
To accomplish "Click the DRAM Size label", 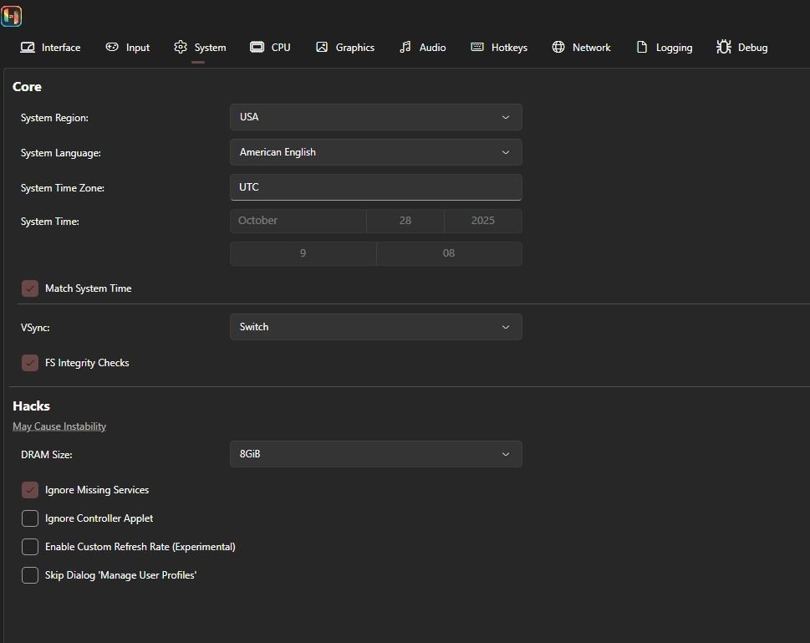I will [x=47, y=455].
